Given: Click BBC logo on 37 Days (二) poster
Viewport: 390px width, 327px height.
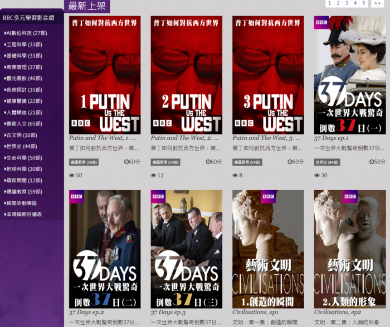Looking at the screenshot, I should click(76, 197).
